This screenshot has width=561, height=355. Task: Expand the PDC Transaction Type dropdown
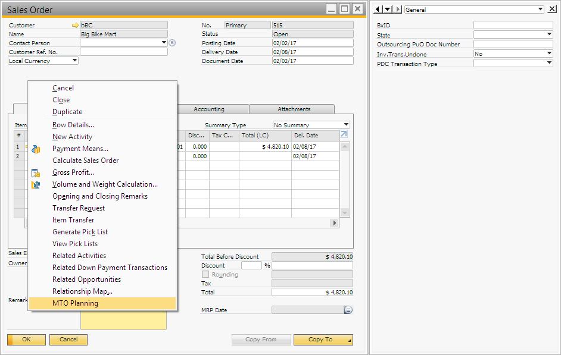point(549,64)
